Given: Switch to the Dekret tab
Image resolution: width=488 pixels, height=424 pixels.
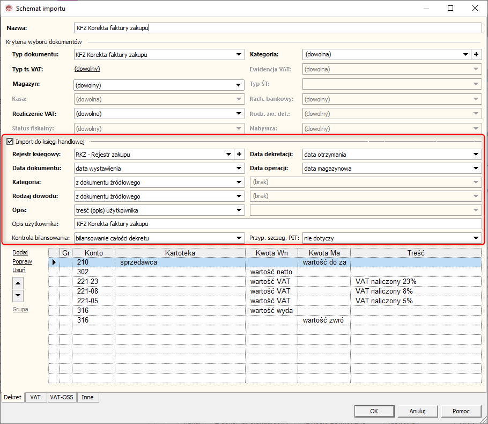Looking at the screenshot, I should click(x=13, y=397).
